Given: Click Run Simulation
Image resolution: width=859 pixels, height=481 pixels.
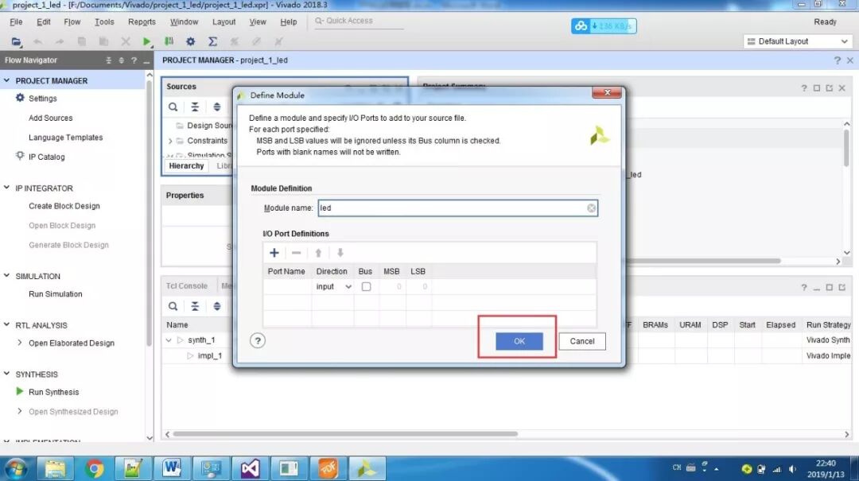Looking at the screenshot, I should pyautogui.click(x=56, y=294).
